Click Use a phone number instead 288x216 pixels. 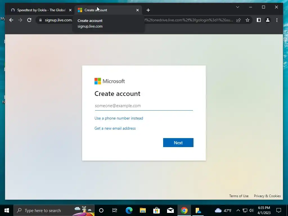[x=119, y=118]
